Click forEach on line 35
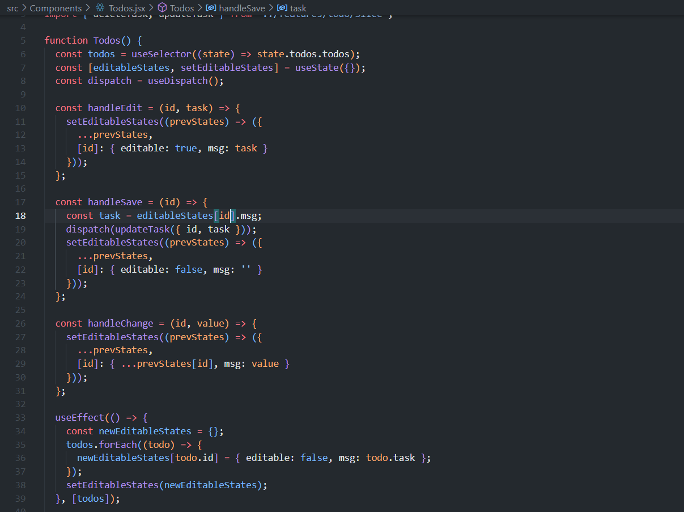 click(x=118, y=445)
